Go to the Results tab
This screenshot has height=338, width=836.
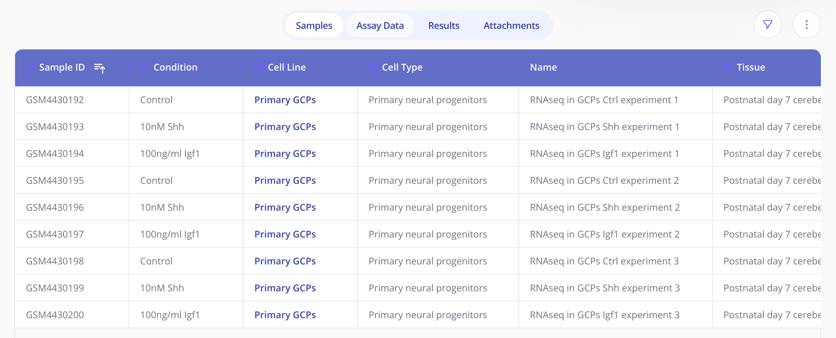[444, 26]
